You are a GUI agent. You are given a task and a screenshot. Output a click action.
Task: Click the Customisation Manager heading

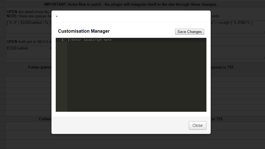click(84, 31)
